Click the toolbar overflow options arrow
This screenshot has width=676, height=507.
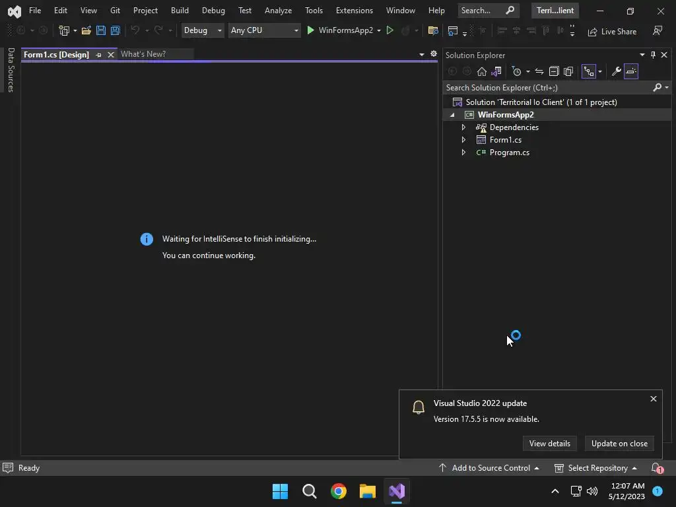[x=572, y=30]
